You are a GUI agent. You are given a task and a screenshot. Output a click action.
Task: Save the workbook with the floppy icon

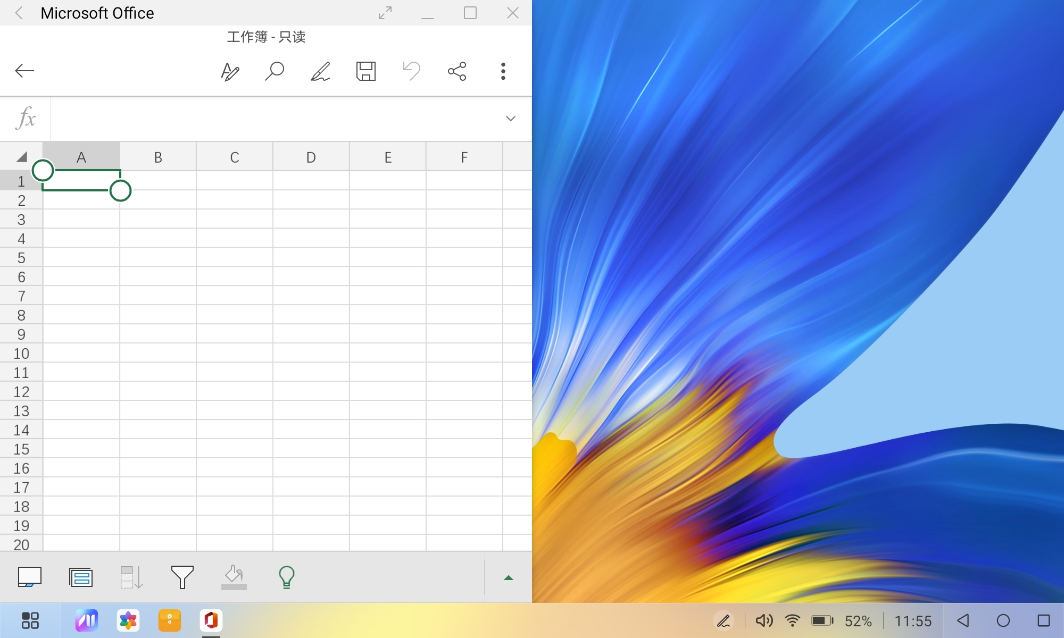click(x=366, y=71)
